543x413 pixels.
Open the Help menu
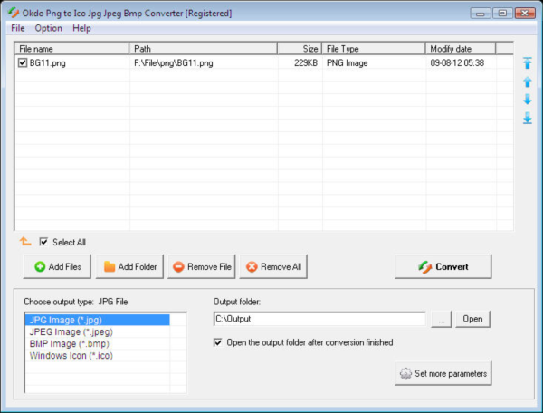pyautogui.click(x=81, y=28)
